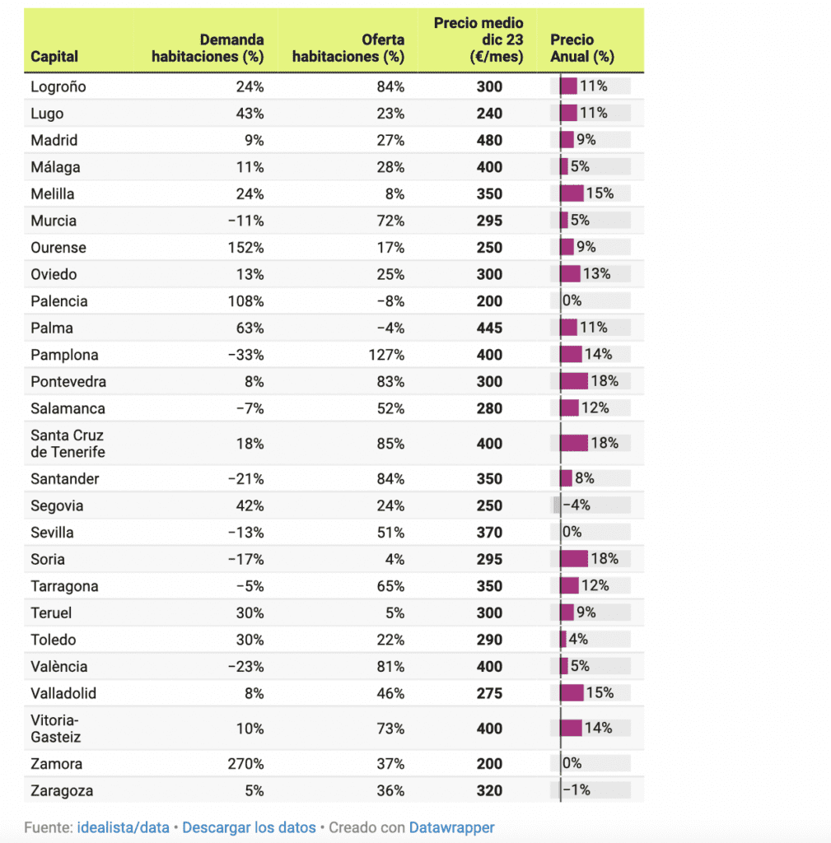Click the Segovia -4% price bar

pos(557,505)
